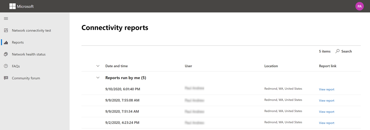Click the Network health status globe icon
Image resolution: width=370 pixels, height=130 pixels.
tap(6, 54)
